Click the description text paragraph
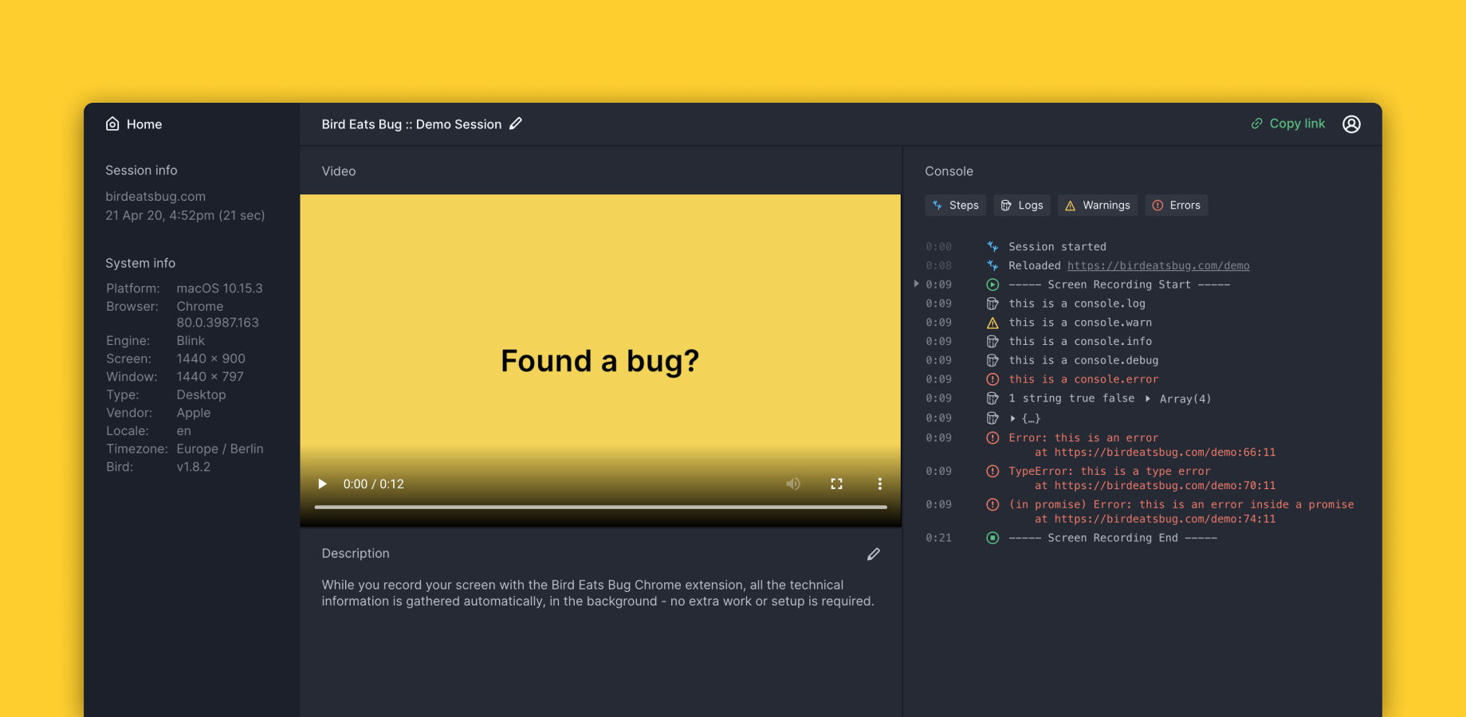The width and height of the screenshot is (1466, 717). [598, 593]
